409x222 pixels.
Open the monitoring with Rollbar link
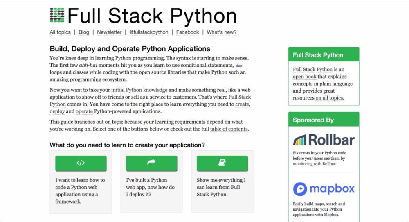point(314,164)
